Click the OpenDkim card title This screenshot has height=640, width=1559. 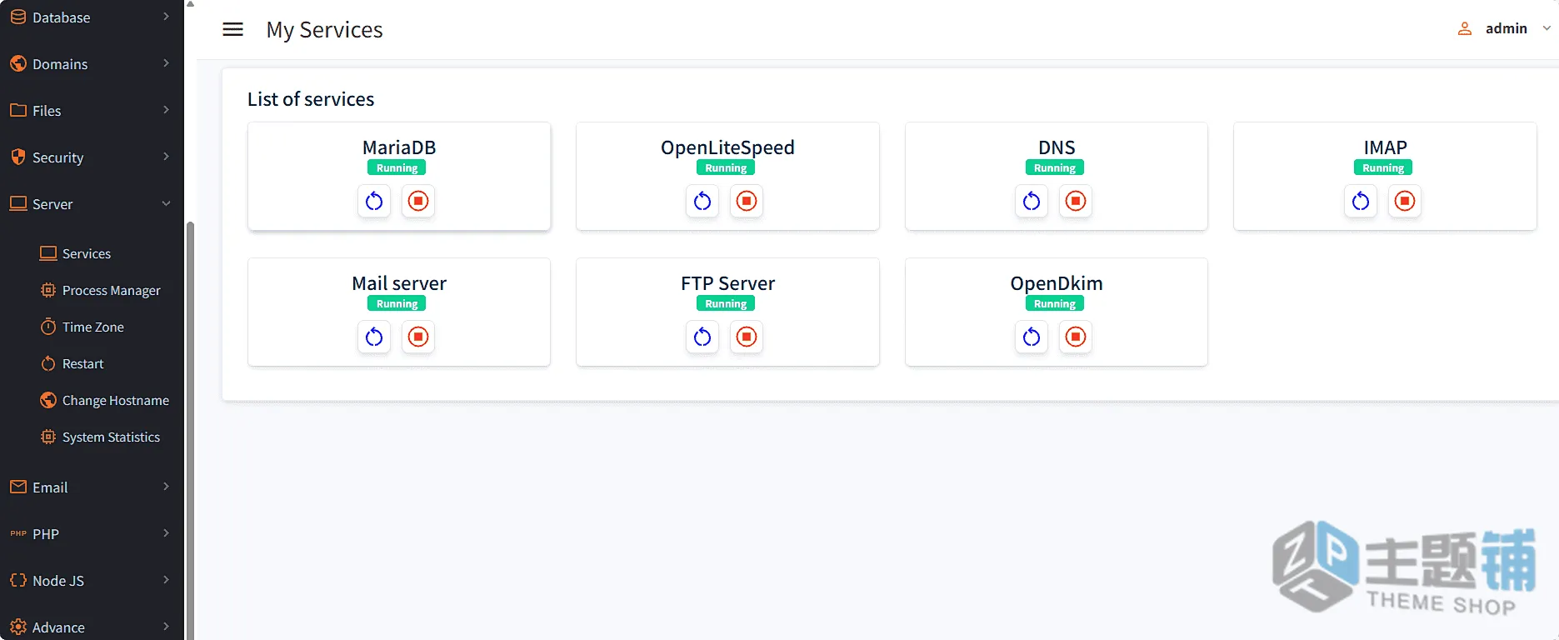[1057, 283]
